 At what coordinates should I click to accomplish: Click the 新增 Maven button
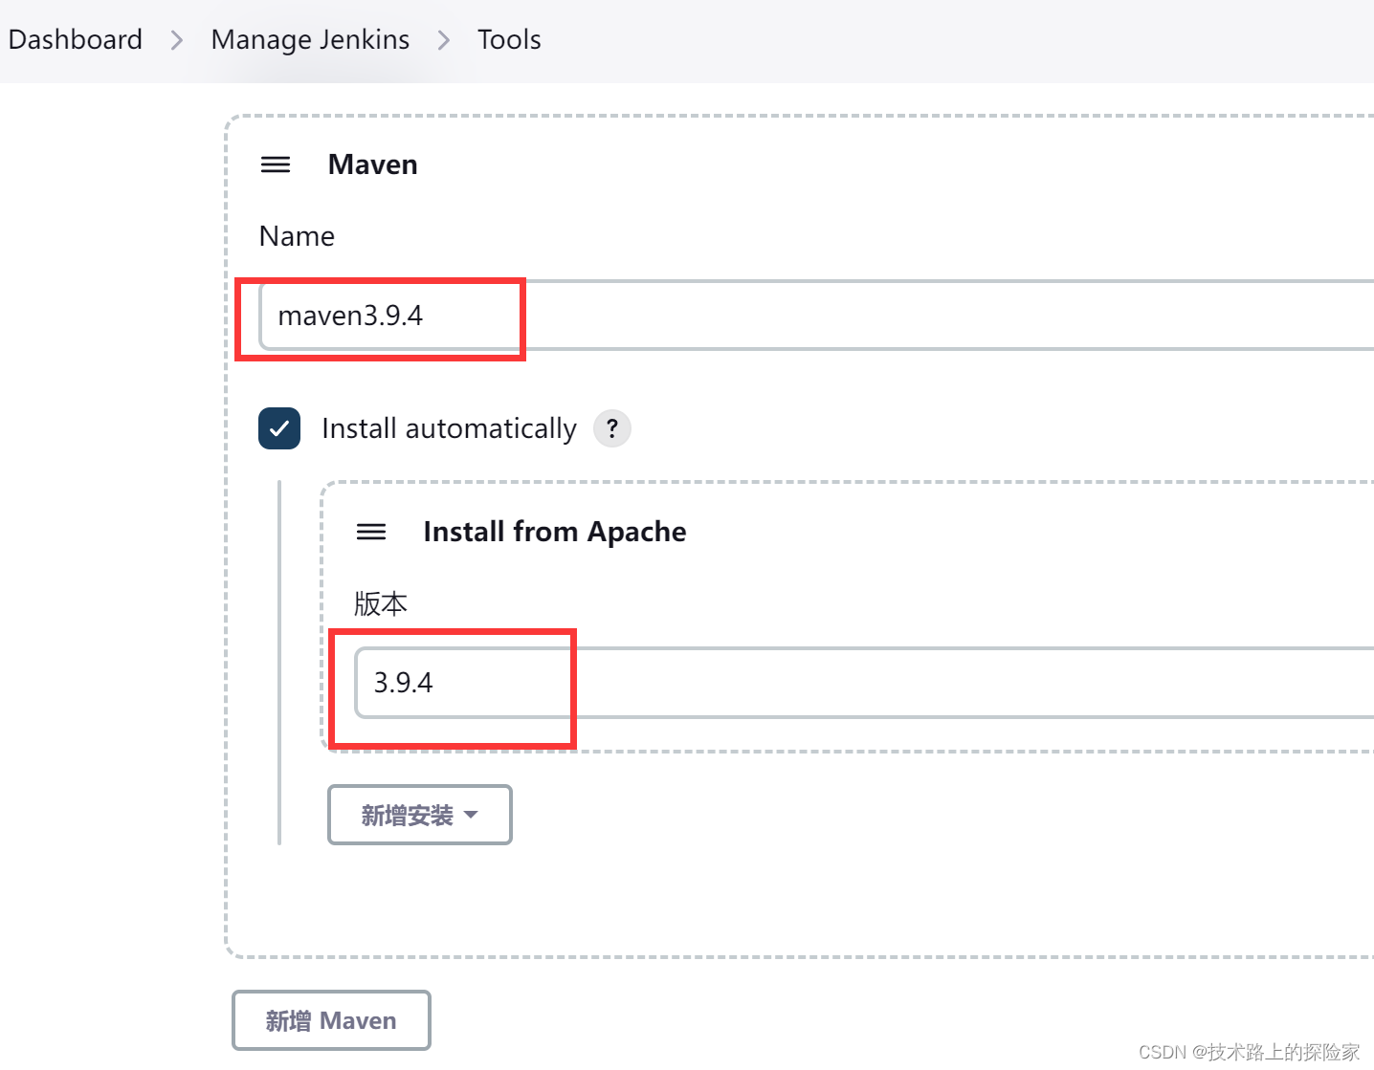[331, 1020]
